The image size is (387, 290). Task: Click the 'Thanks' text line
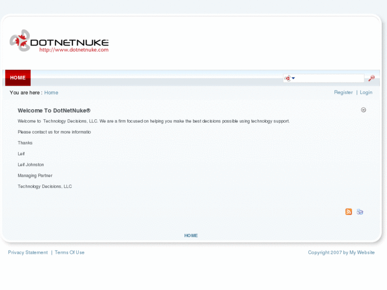click(25, 143)
